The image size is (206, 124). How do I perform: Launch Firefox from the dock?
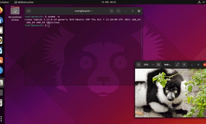tap(1, 10)
